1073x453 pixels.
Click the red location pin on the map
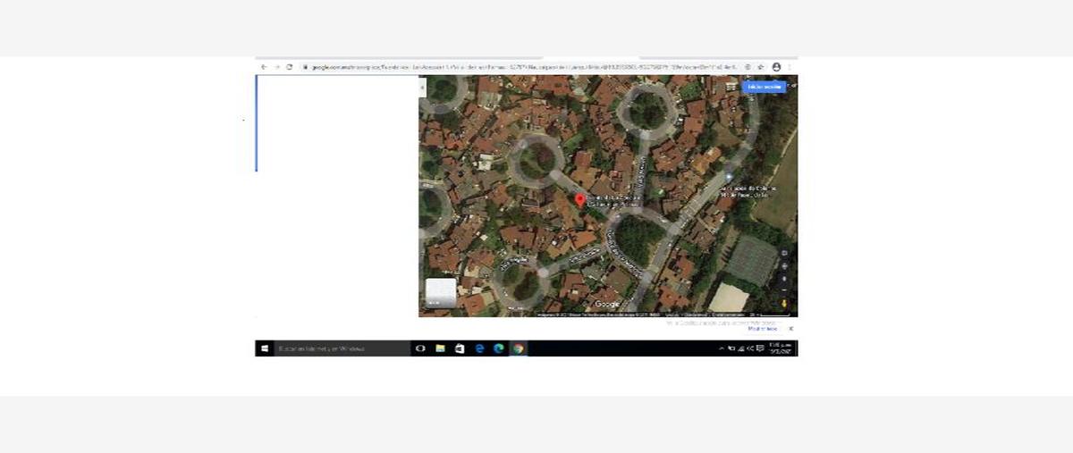(x=579, y=199)
